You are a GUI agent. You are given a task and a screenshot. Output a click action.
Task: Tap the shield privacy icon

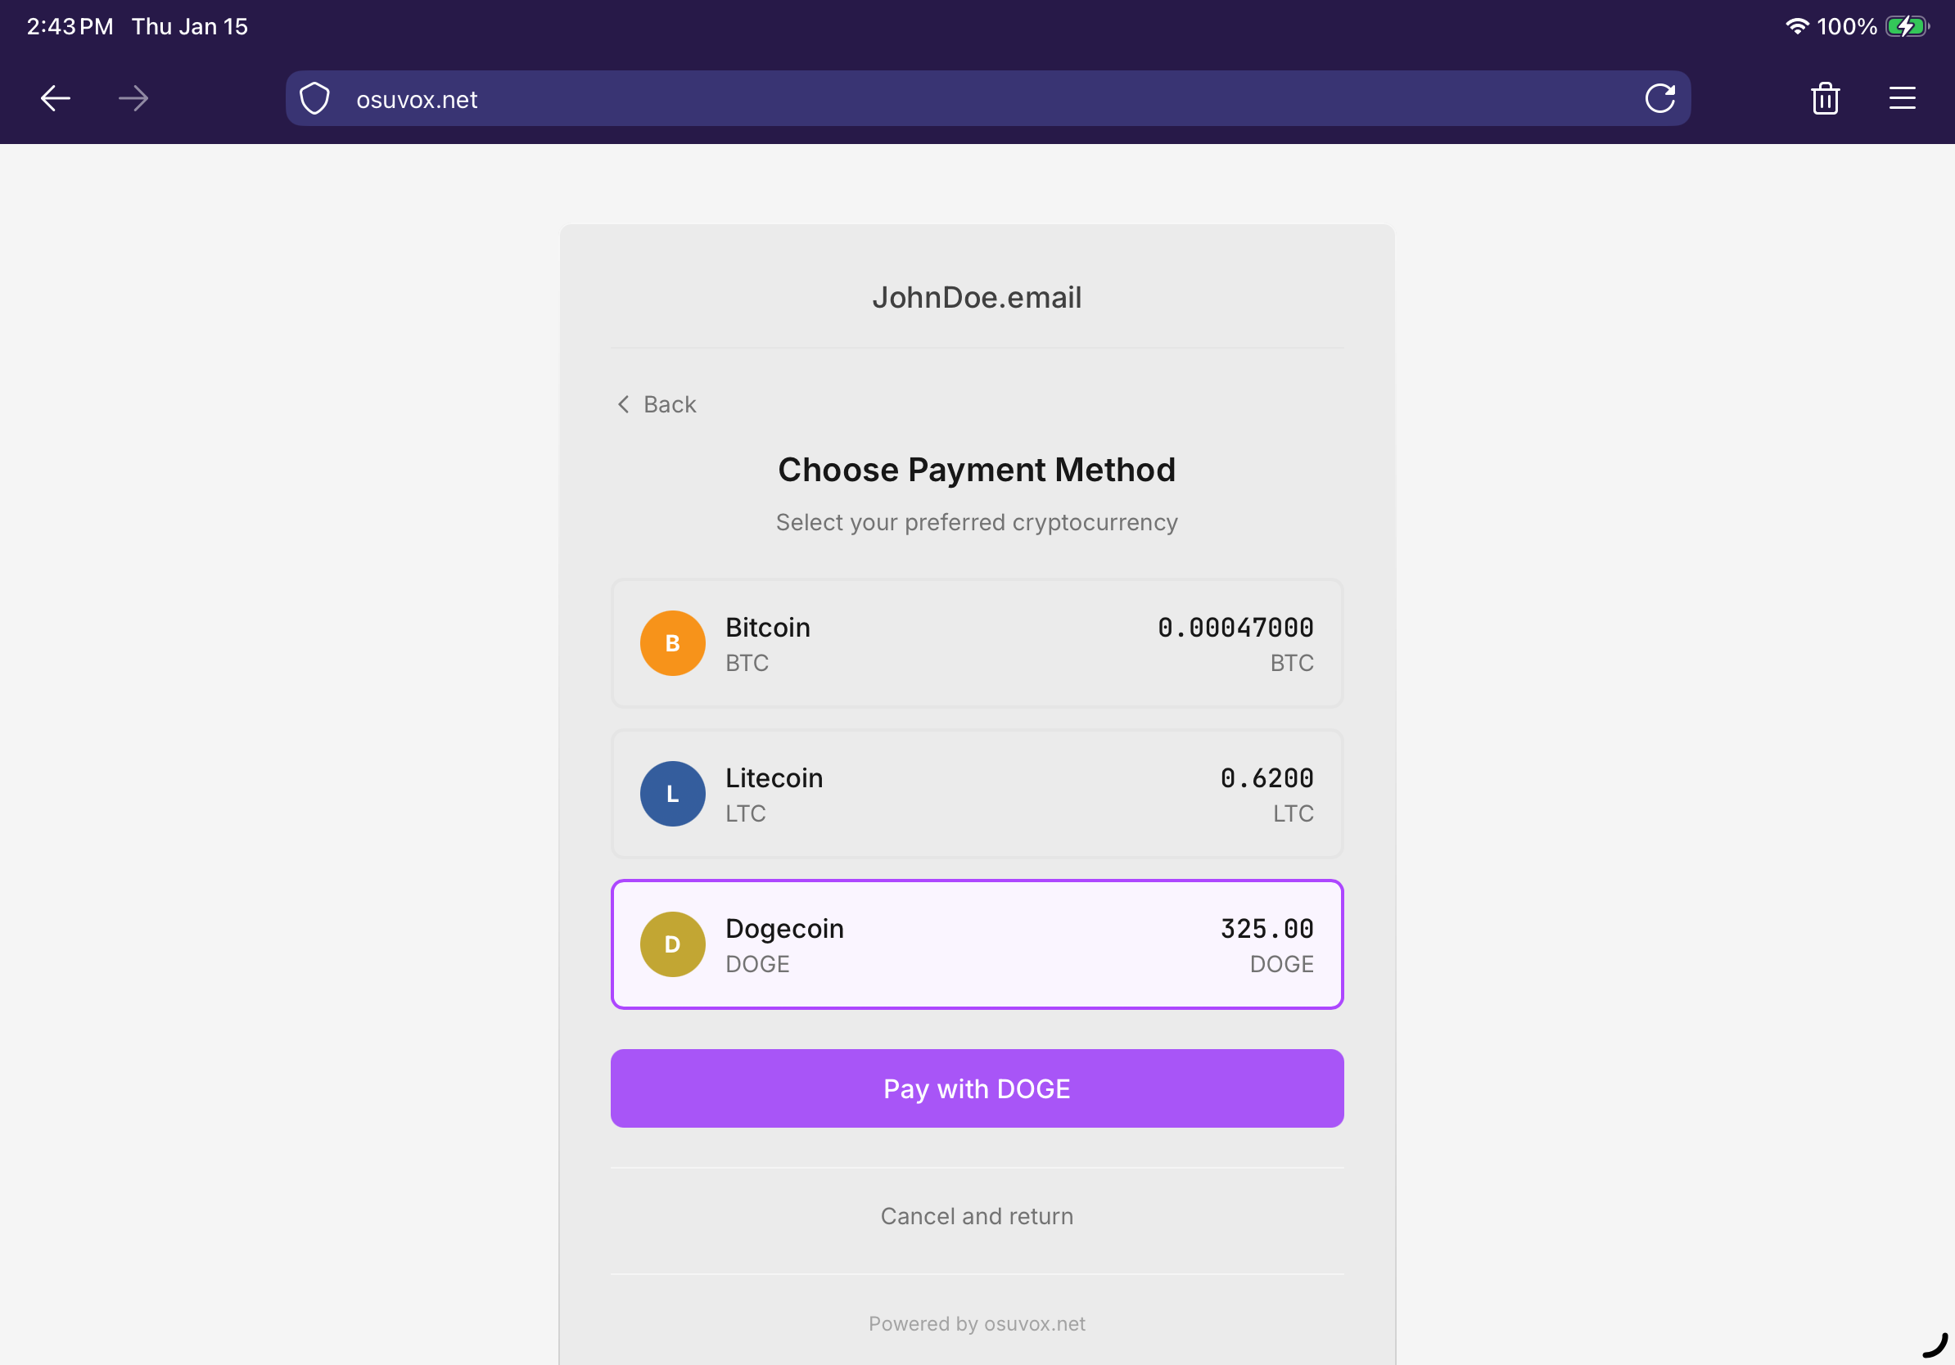pyautogui.click(x=315, y=99)
